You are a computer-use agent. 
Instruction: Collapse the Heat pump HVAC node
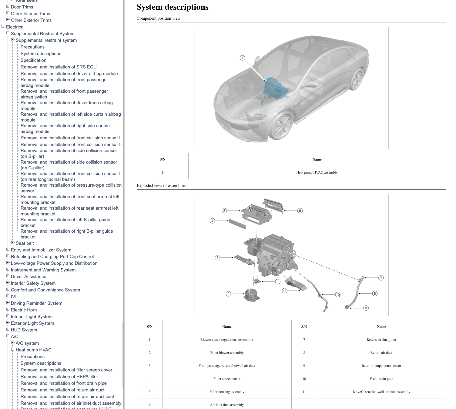pyautogui.click(x=13, y=349)
